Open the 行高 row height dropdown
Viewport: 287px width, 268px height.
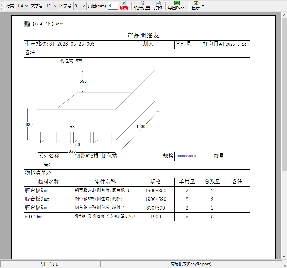coord(22,6)
